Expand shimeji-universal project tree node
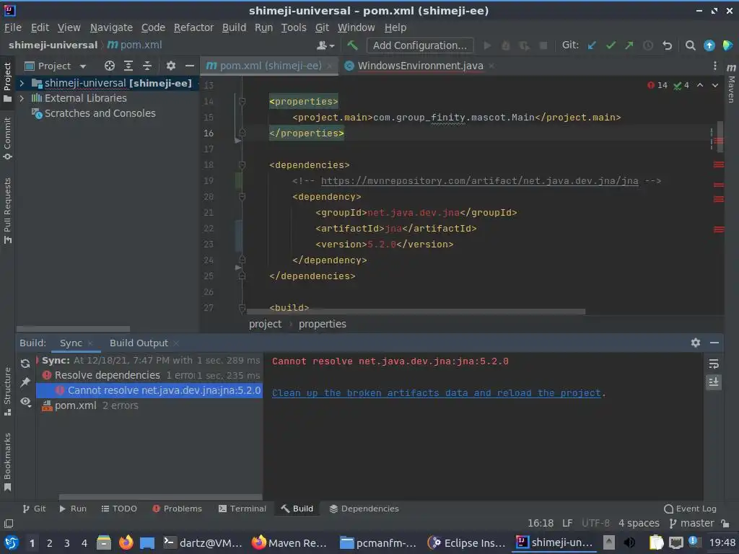This screenshot has height=554, width=739. click(22, 84)
